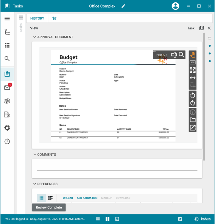Switch references to list view
215x224 pixels.
42,198
